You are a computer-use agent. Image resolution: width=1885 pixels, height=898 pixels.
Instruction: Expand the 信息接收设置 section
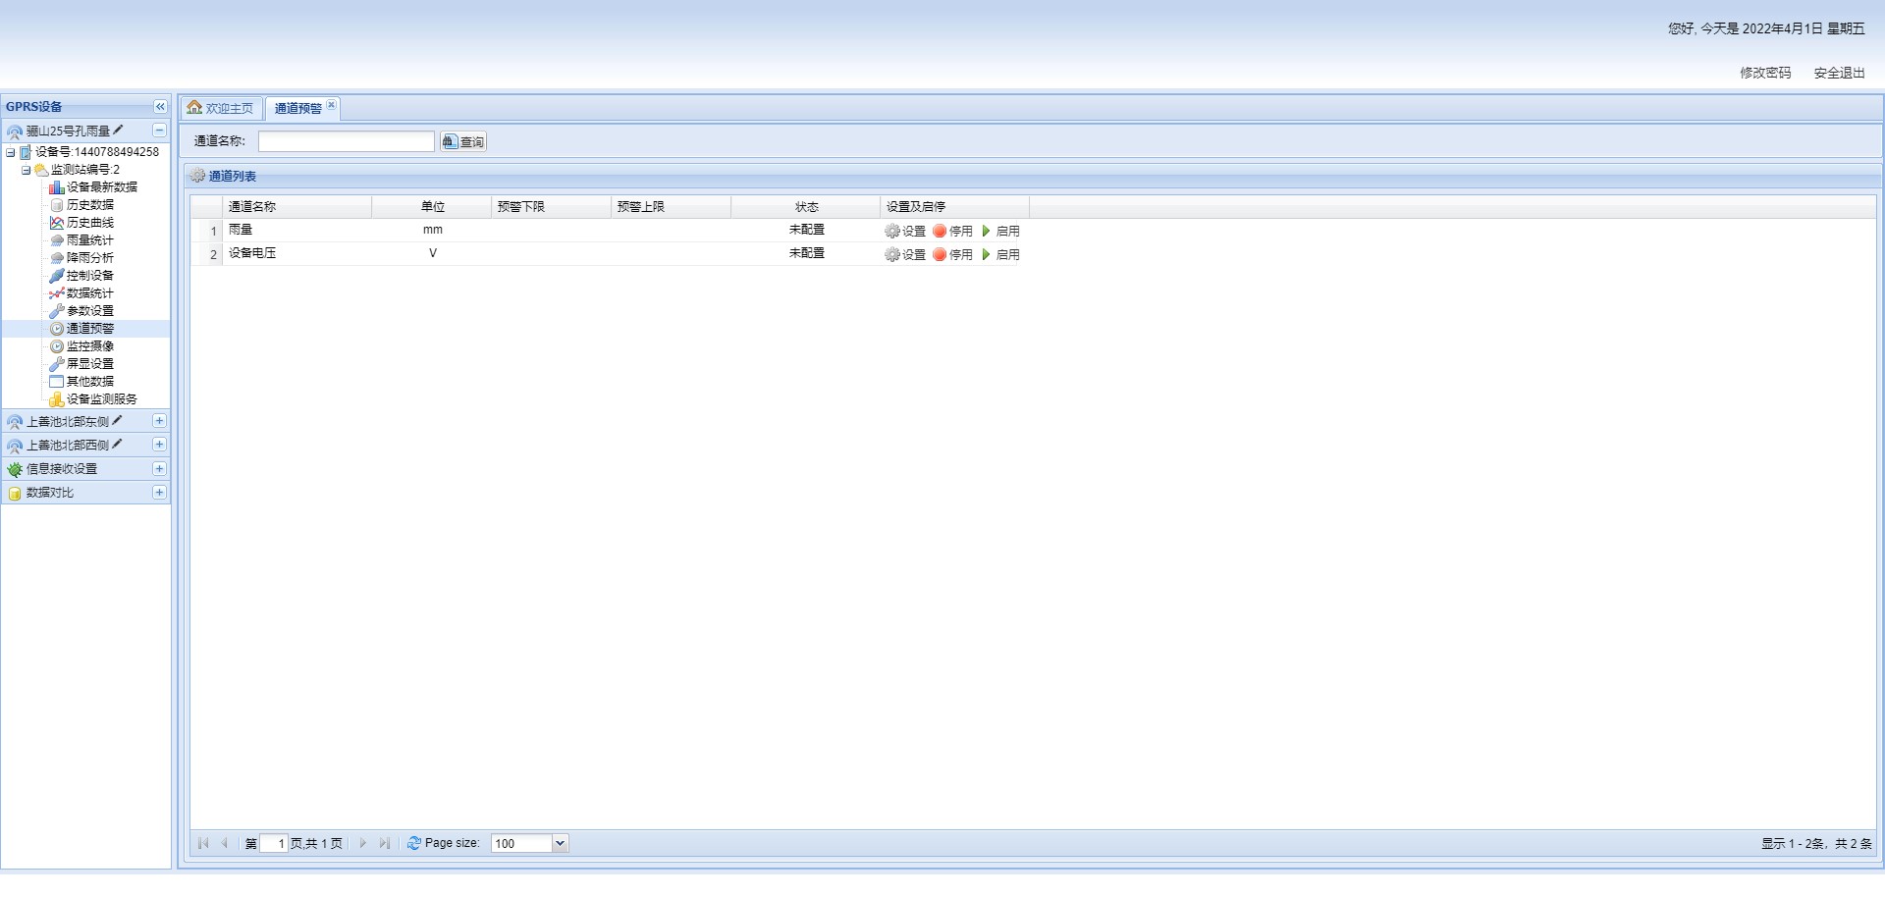coord(159,469)
